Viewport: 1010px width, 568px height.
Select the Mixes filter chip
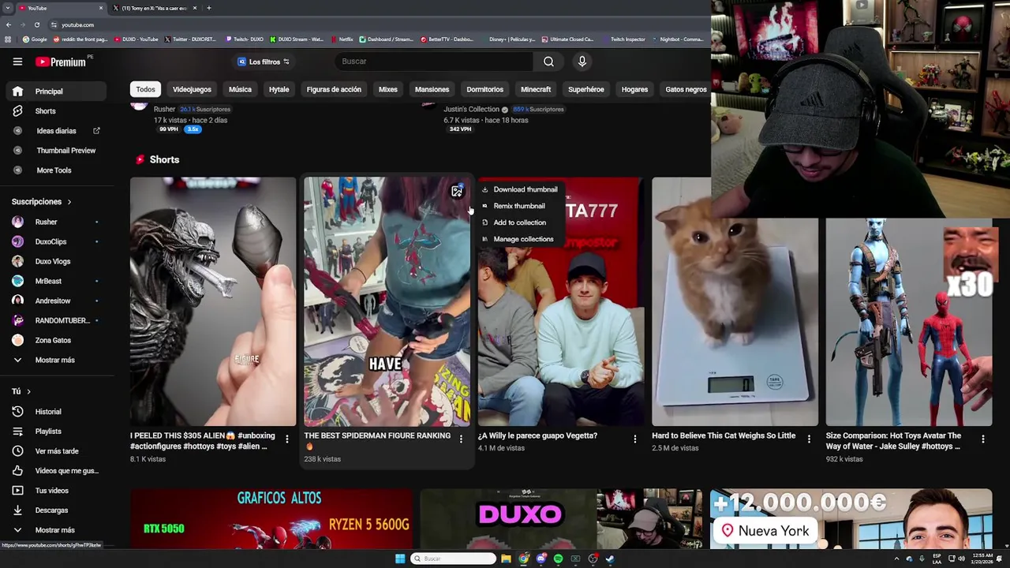(x=387, y=89)
